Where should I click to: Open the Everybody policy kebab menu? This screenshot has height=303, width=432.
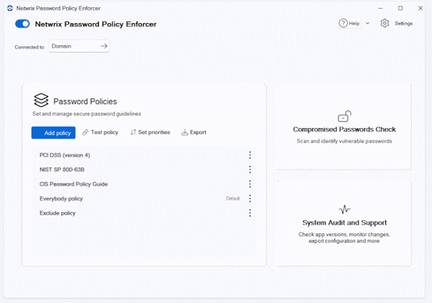(250, 199)
